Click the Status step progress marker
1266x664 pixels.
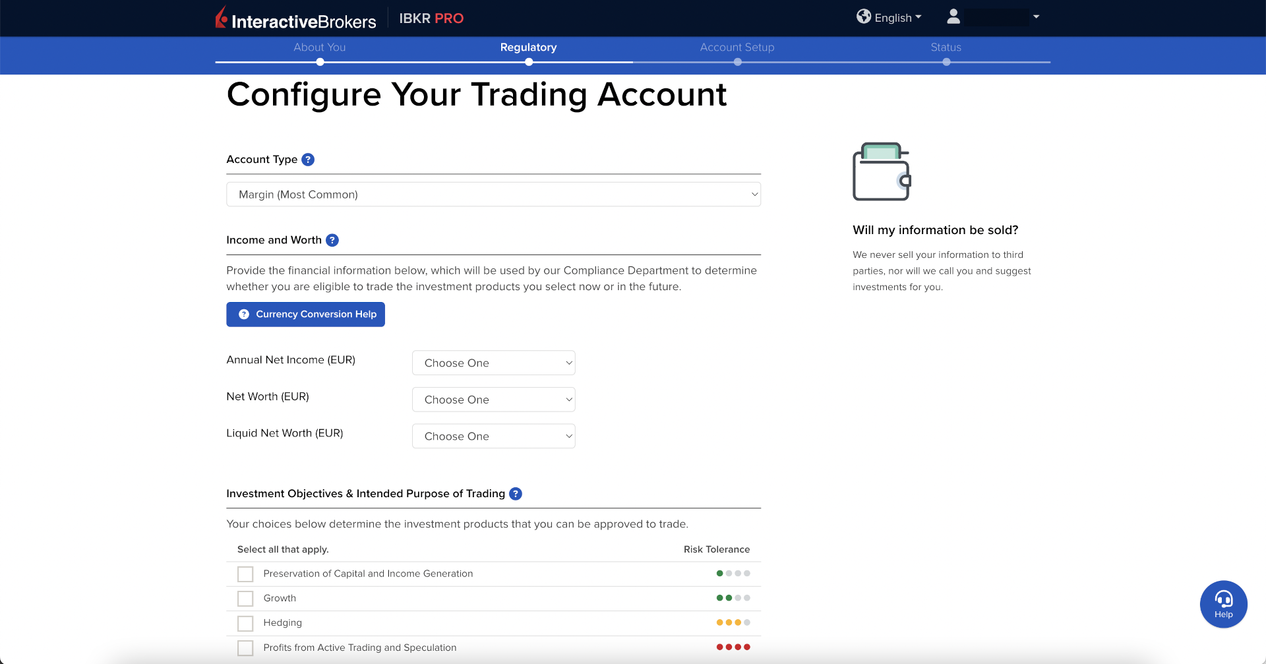point(946,62)
